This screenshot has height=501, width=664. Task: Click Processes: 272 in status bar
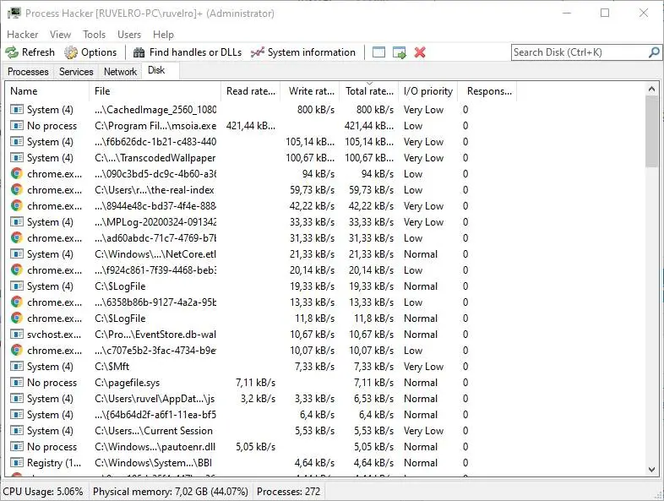(288, 492)
